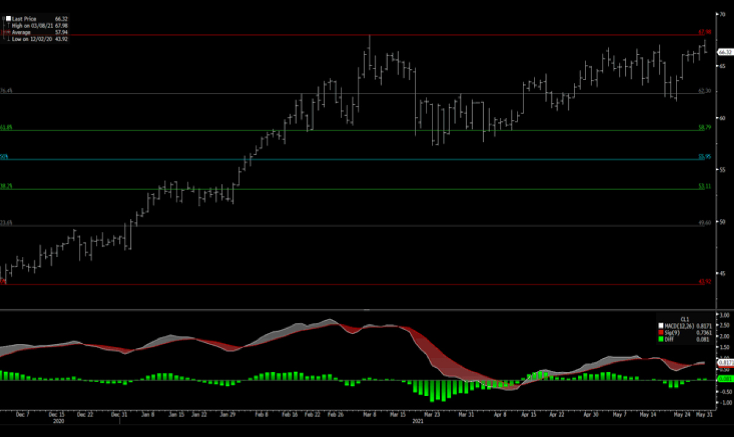The width and height of the screenshot is (734, 437).
Task: Click the 61.8% Fibonacci level label
Action: coord(6,127)
